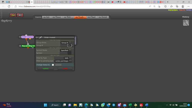This screenshot has width=192, height=108.
Task: Open the Windows Start menu
Action: pos(45,105)
